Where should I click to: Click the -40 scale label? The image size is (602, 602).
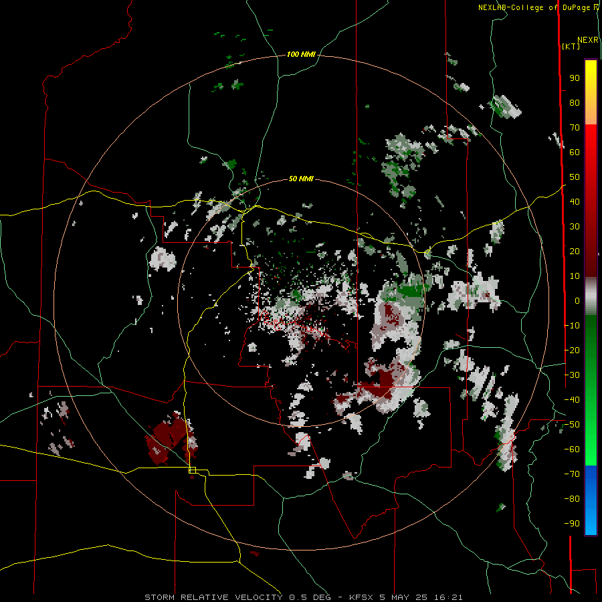coord(572,400)
